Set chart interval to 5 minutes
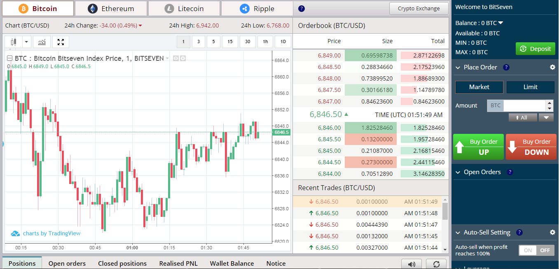Image resolution: width=559 pixels, height=269 pixels. point(213,42)
